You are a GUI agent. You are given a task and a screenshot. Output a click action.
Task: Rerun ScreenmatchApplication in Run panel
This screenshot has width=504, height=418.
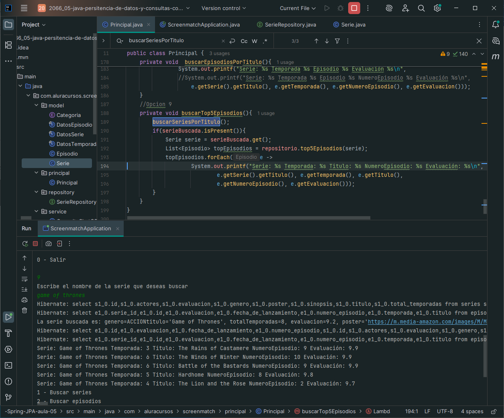click(x=25, y=244)
